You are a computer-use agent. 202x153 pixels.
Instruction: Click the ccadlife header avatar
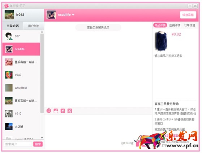51,15
